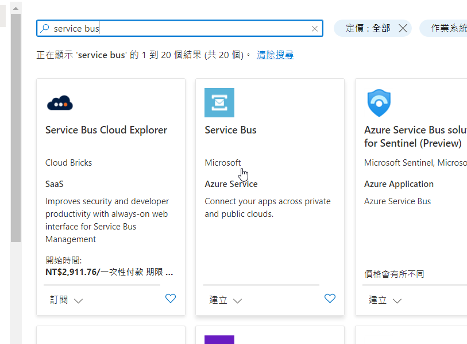The height and width of the screenshot is (344, 467).
Task: Click the Service Bus envelope icon
Action: tap(219, 102)
